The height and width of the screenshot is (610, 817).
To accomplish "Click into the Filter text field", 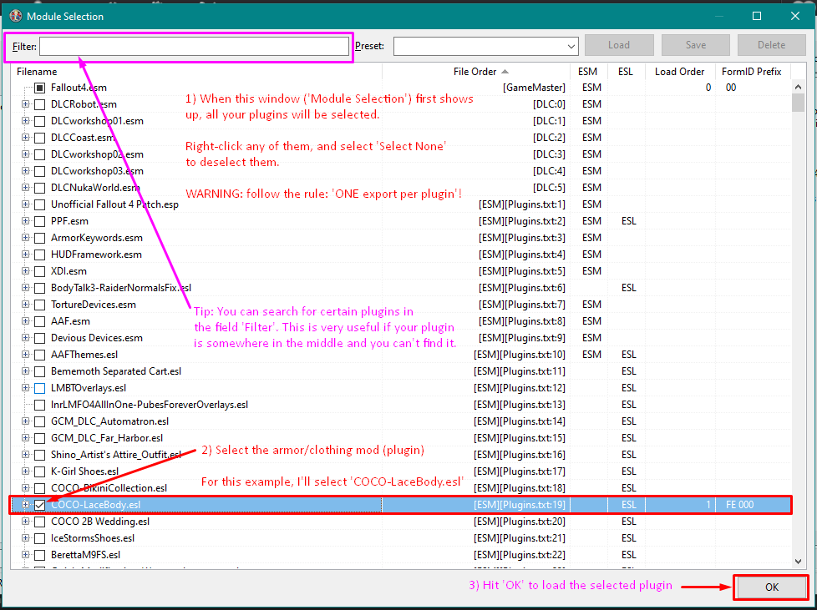I will tap(194, 47).
